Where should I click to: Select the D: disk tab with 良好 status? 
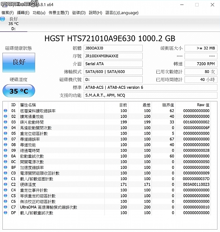[x=13, y=24]
